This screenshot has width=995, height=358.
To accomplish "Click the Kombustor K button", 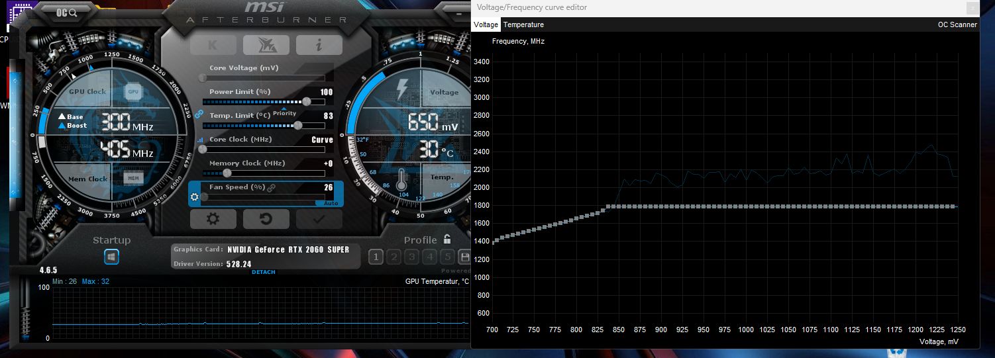I will pyautogui.click(x=213, y=45).
